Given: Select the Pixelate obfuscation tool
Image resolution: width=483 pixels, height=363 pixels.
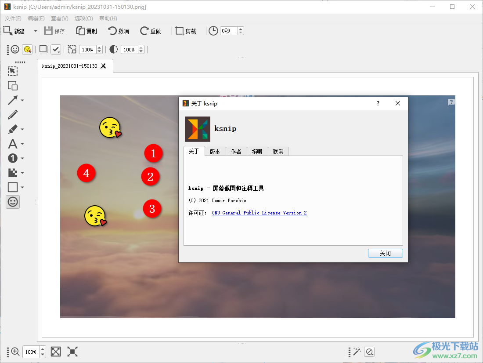Looking at the screenshot, I should click(13, 172).
